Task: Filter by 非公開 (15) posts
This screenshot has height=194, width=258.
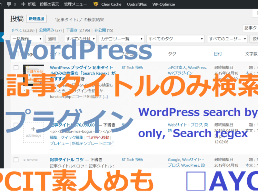Action: (104, 30)
